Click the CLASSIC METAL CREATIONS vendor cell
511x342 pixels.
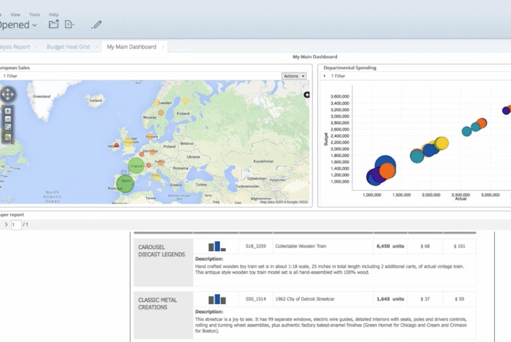[x=163, y=315]
